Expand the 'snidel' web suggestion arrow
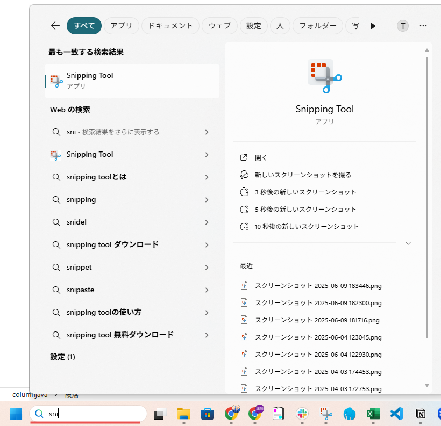The image size is (441, 426). coord(207,222)
